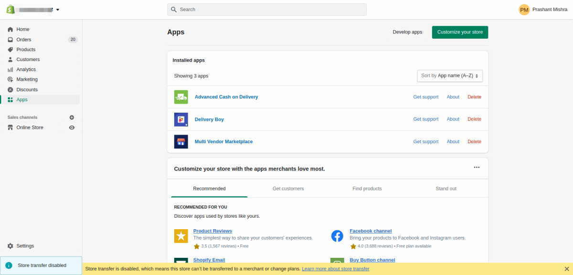Open About for Multi Vendor Marketplace

tap(453, 142)
